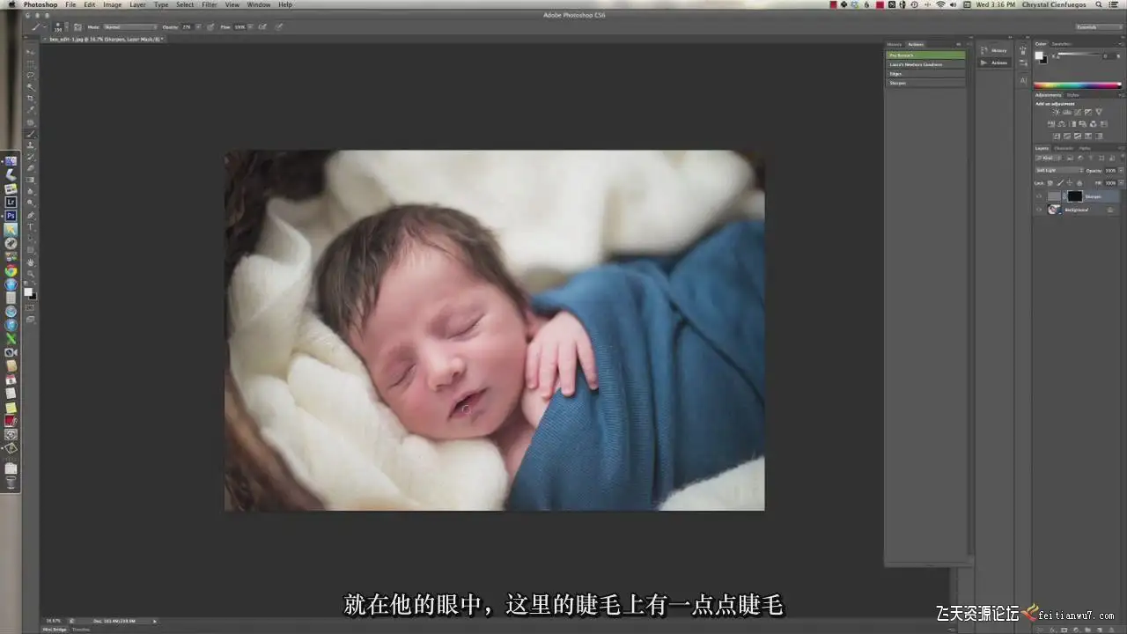Switch to the History tab
Image resolution: width=1127 pixels, height=634 pixels.
(x=895, y=44)
